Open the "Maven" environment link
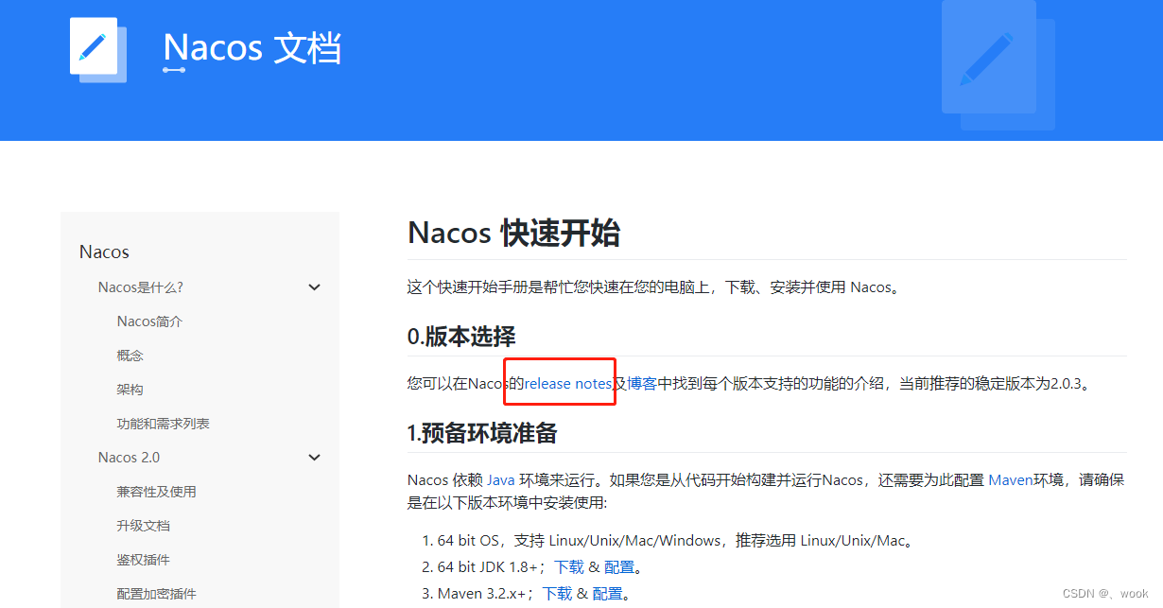Viewport: 1163px width, 608px height. pos(1011,480)
